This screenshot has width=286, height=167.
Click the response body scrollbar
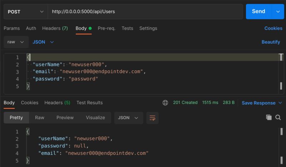pyautogui.click(x=281, y=146)
